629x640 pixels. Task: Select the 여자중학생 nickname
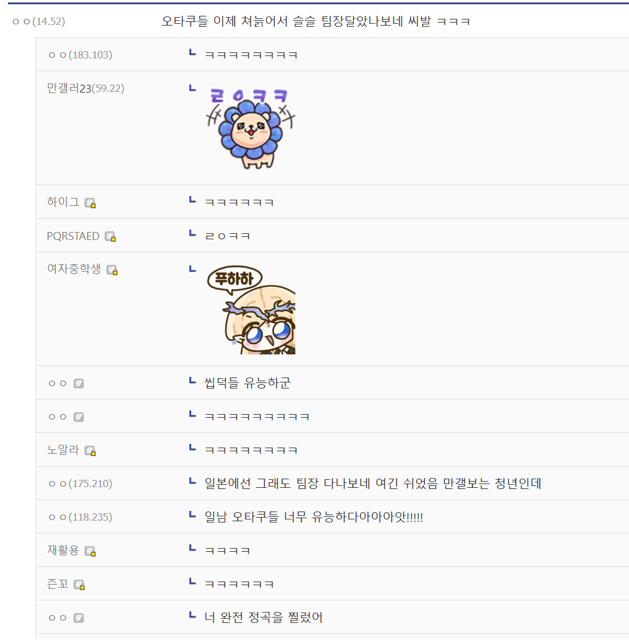click(x=74, y=269)
